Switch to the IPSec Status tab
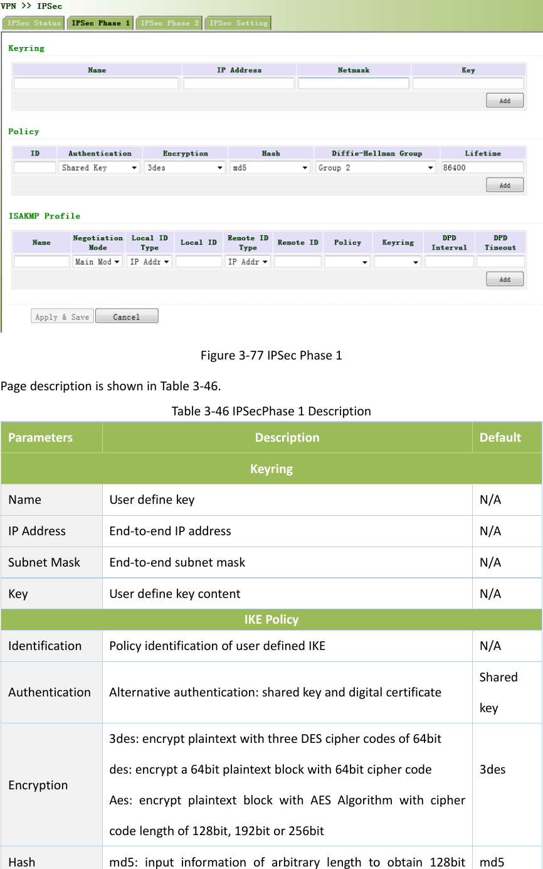This screenshot has width=543, height=869. (x=33, y=23)
